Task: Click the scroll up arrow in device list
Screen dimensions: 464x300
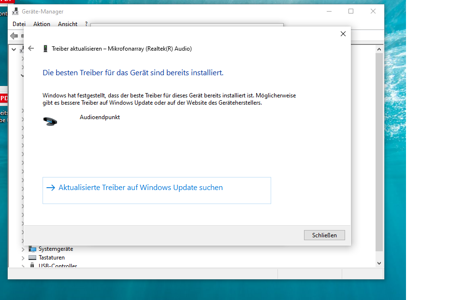Action: [379, 49]
